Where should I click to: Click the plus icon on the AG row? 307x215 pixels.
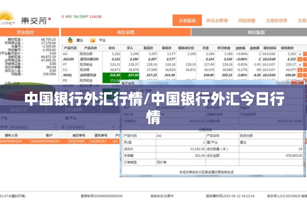[300, 54]
